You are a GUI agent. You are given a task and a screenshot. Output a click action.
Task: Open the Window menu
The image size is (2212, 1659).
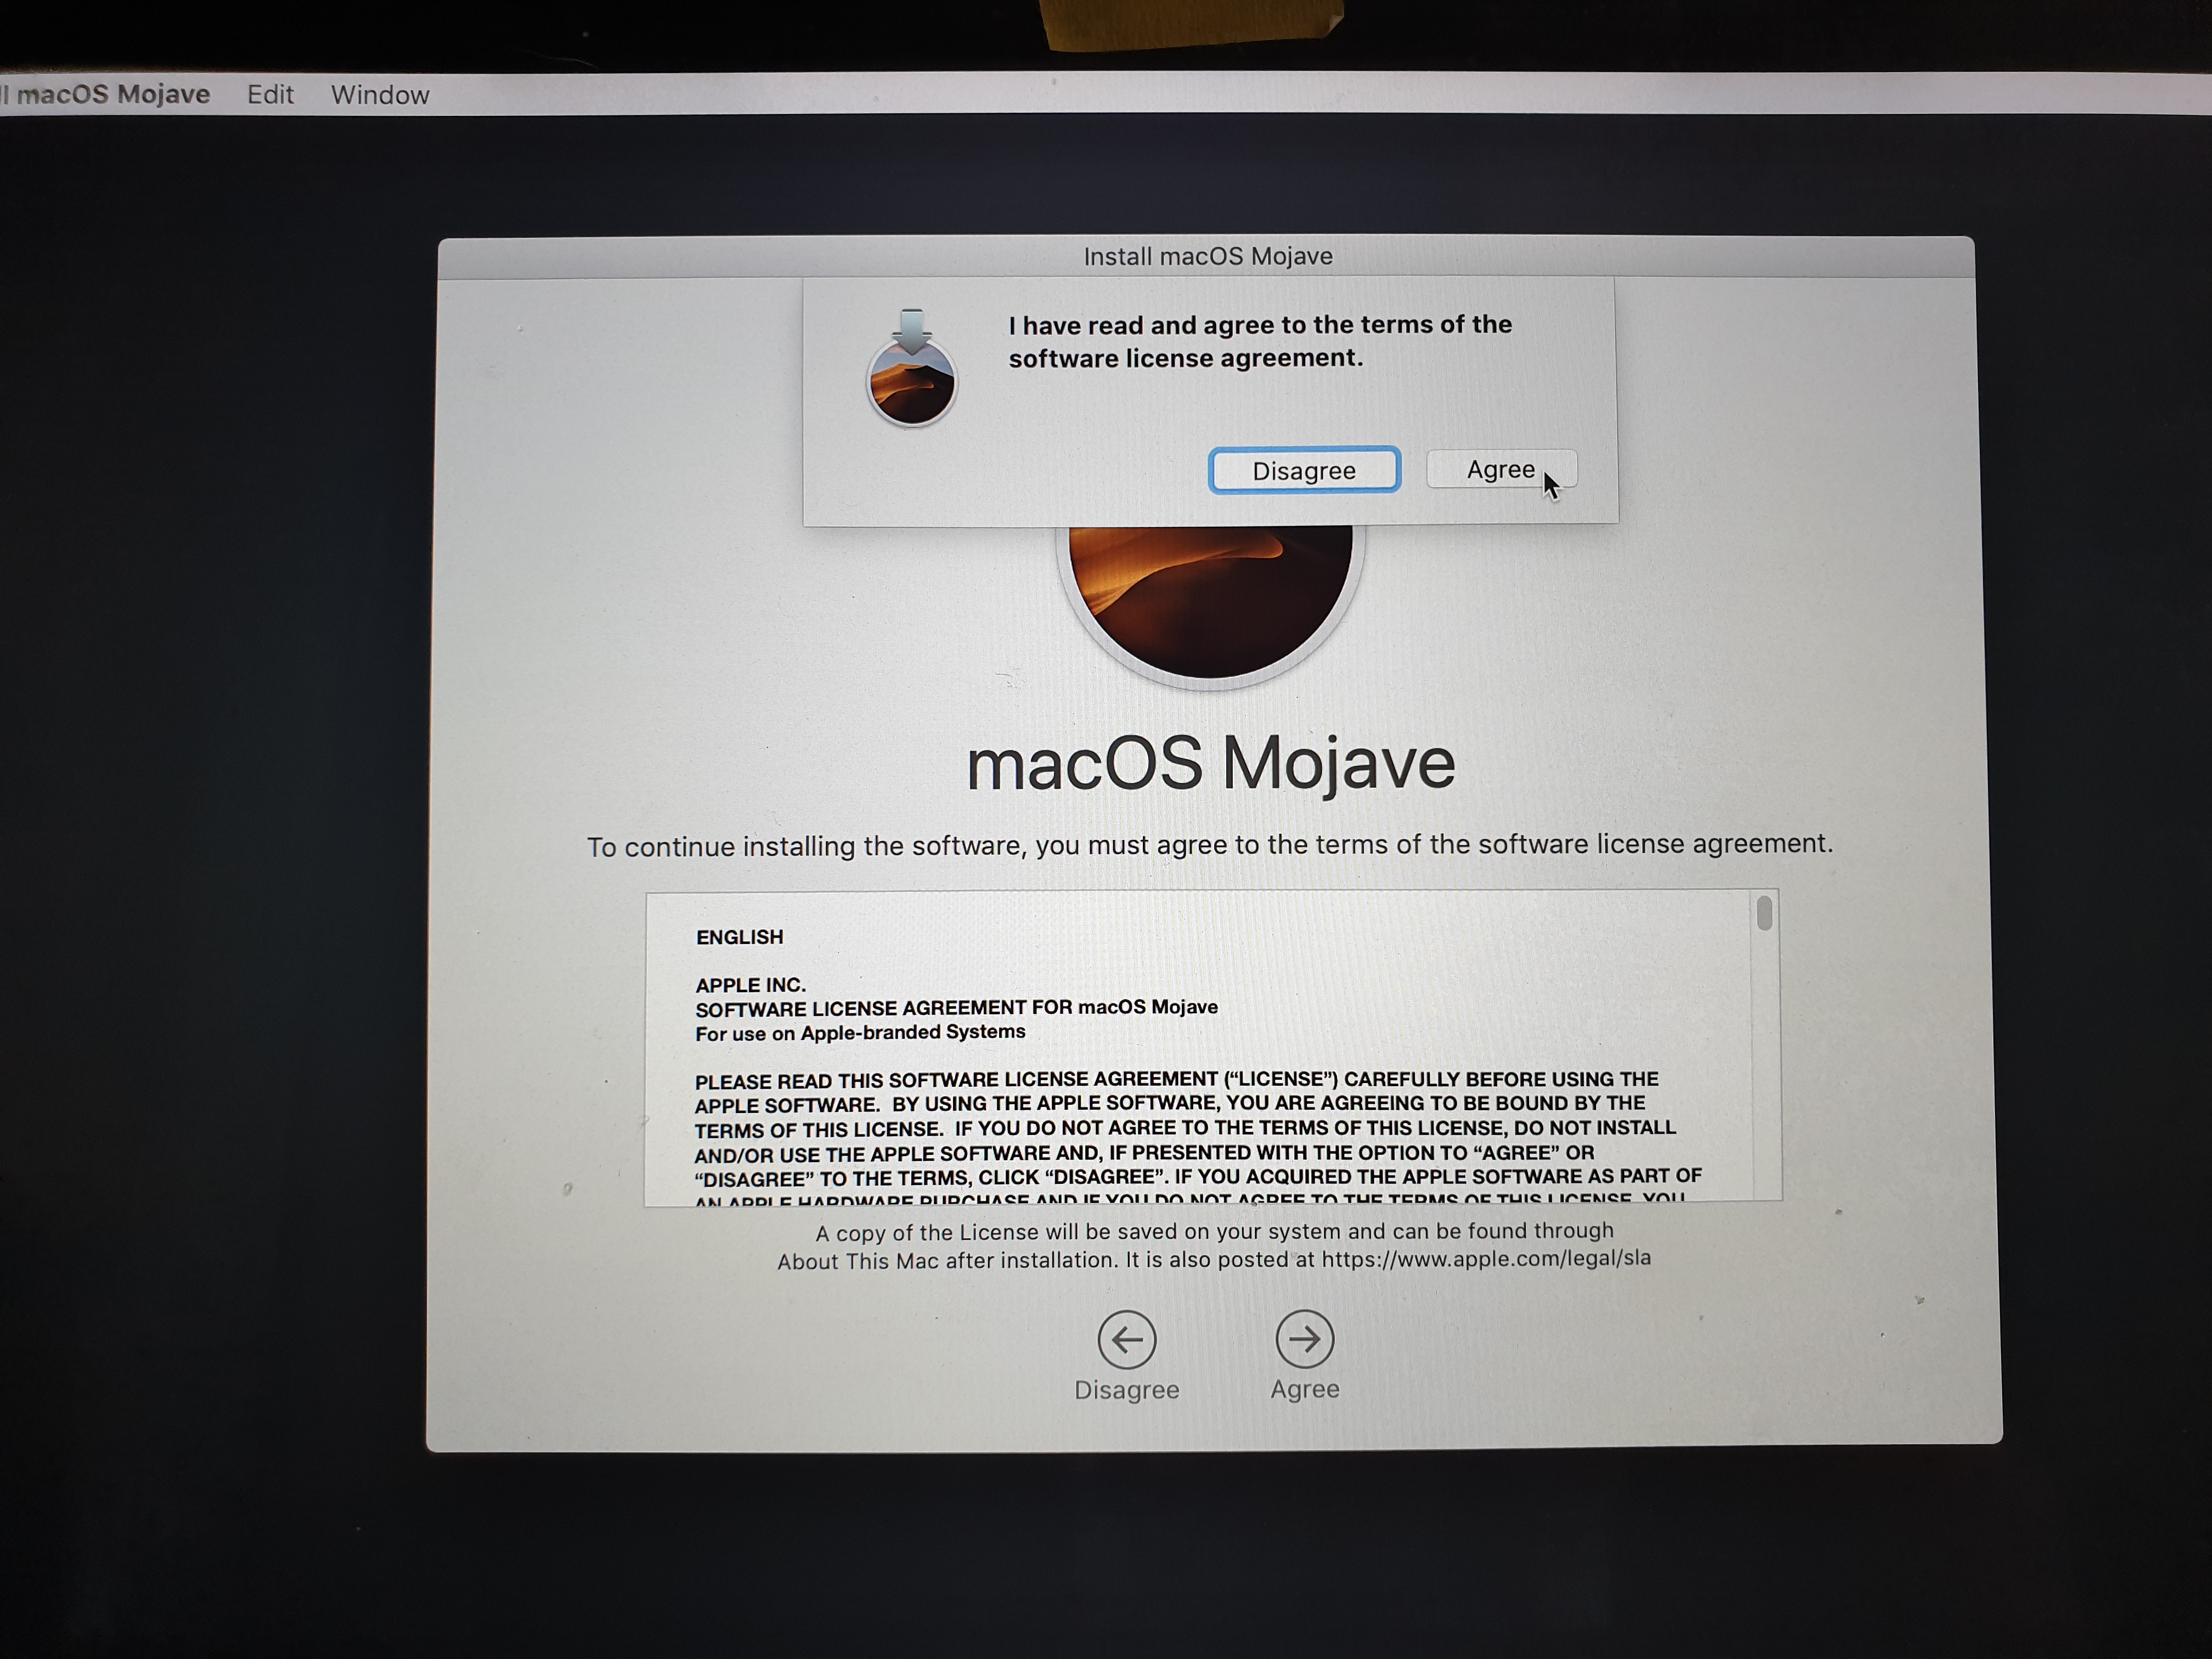pyautogui.click(x=380, y=95)
